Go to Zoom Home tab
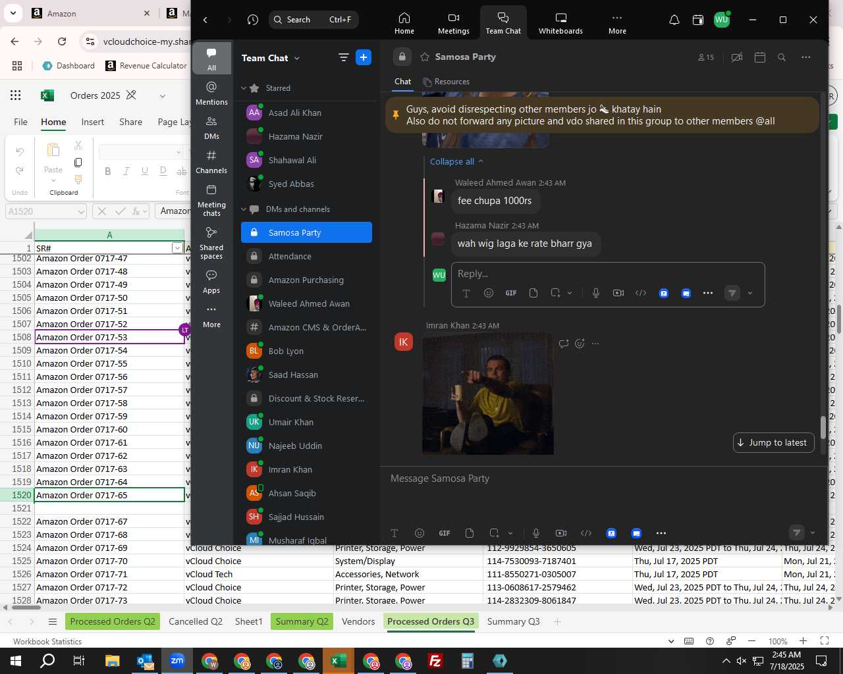This screenshot has height=674, width=843. pyautogui.click(x=404, y=22)
